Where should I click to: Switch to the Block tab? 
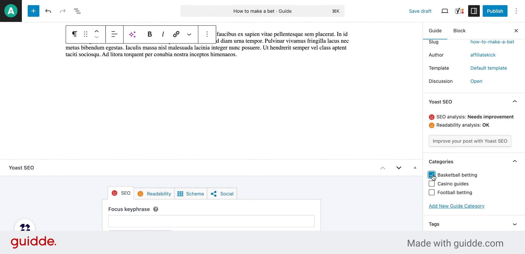coord(459,31)
